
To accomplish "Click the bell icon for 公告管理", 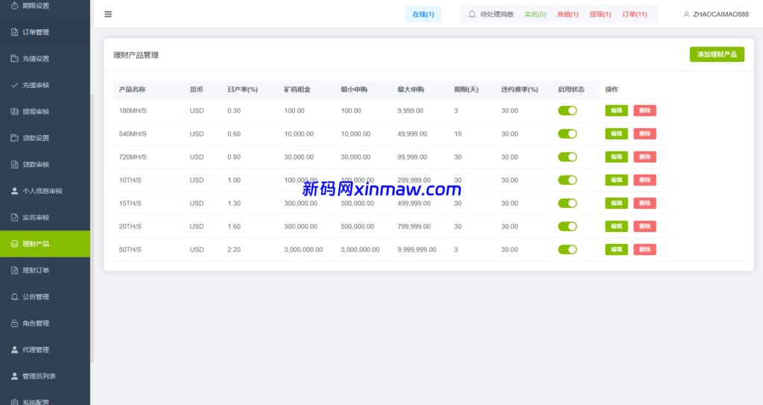I will 15,297.
